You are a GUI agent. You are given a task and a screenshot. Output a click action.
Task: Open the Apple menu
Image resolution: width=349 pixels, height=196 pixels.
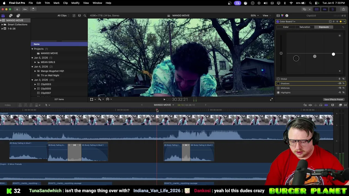(4, 3)
